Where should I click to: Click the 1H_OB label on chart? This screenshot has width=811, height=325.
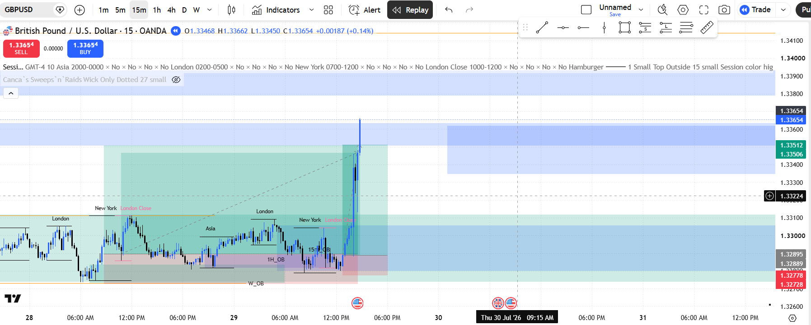276,260
